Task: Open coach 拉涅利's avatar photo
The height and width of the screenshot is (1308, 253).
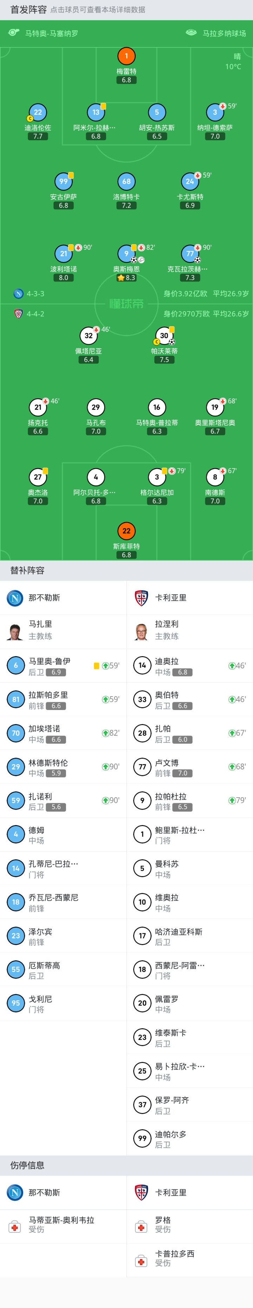Action: click(x=142, y=631)
